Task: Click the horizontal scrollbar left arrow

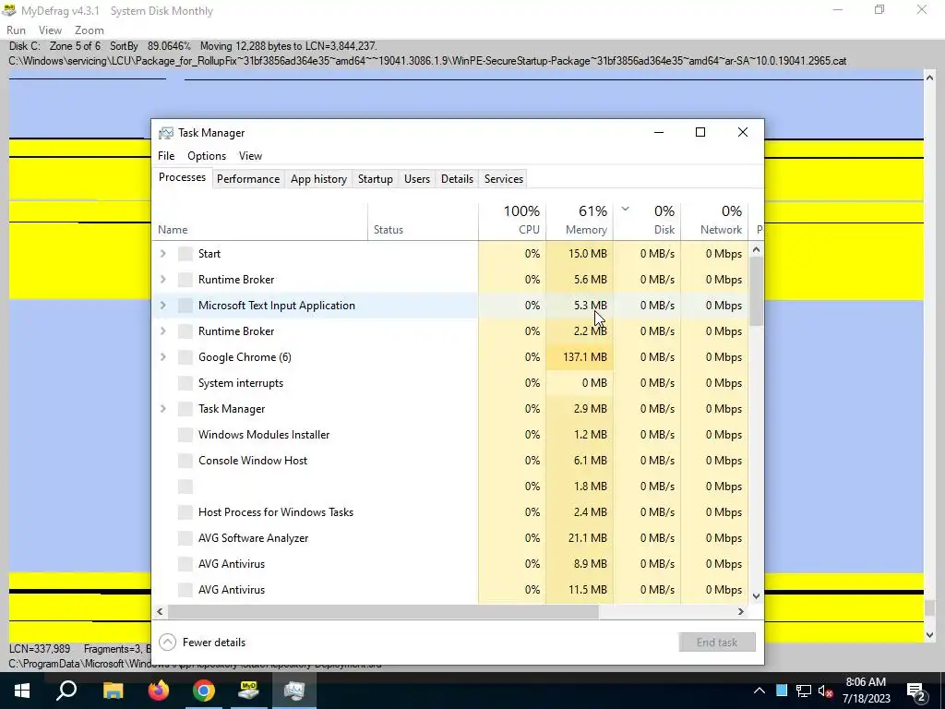Action: point(160,612)
